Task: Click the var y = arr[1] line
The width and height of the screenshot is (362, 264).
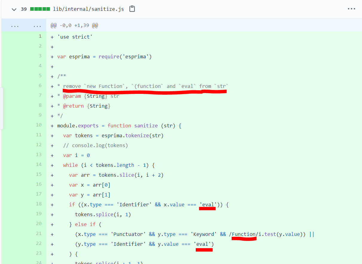Action: (90, 195)
